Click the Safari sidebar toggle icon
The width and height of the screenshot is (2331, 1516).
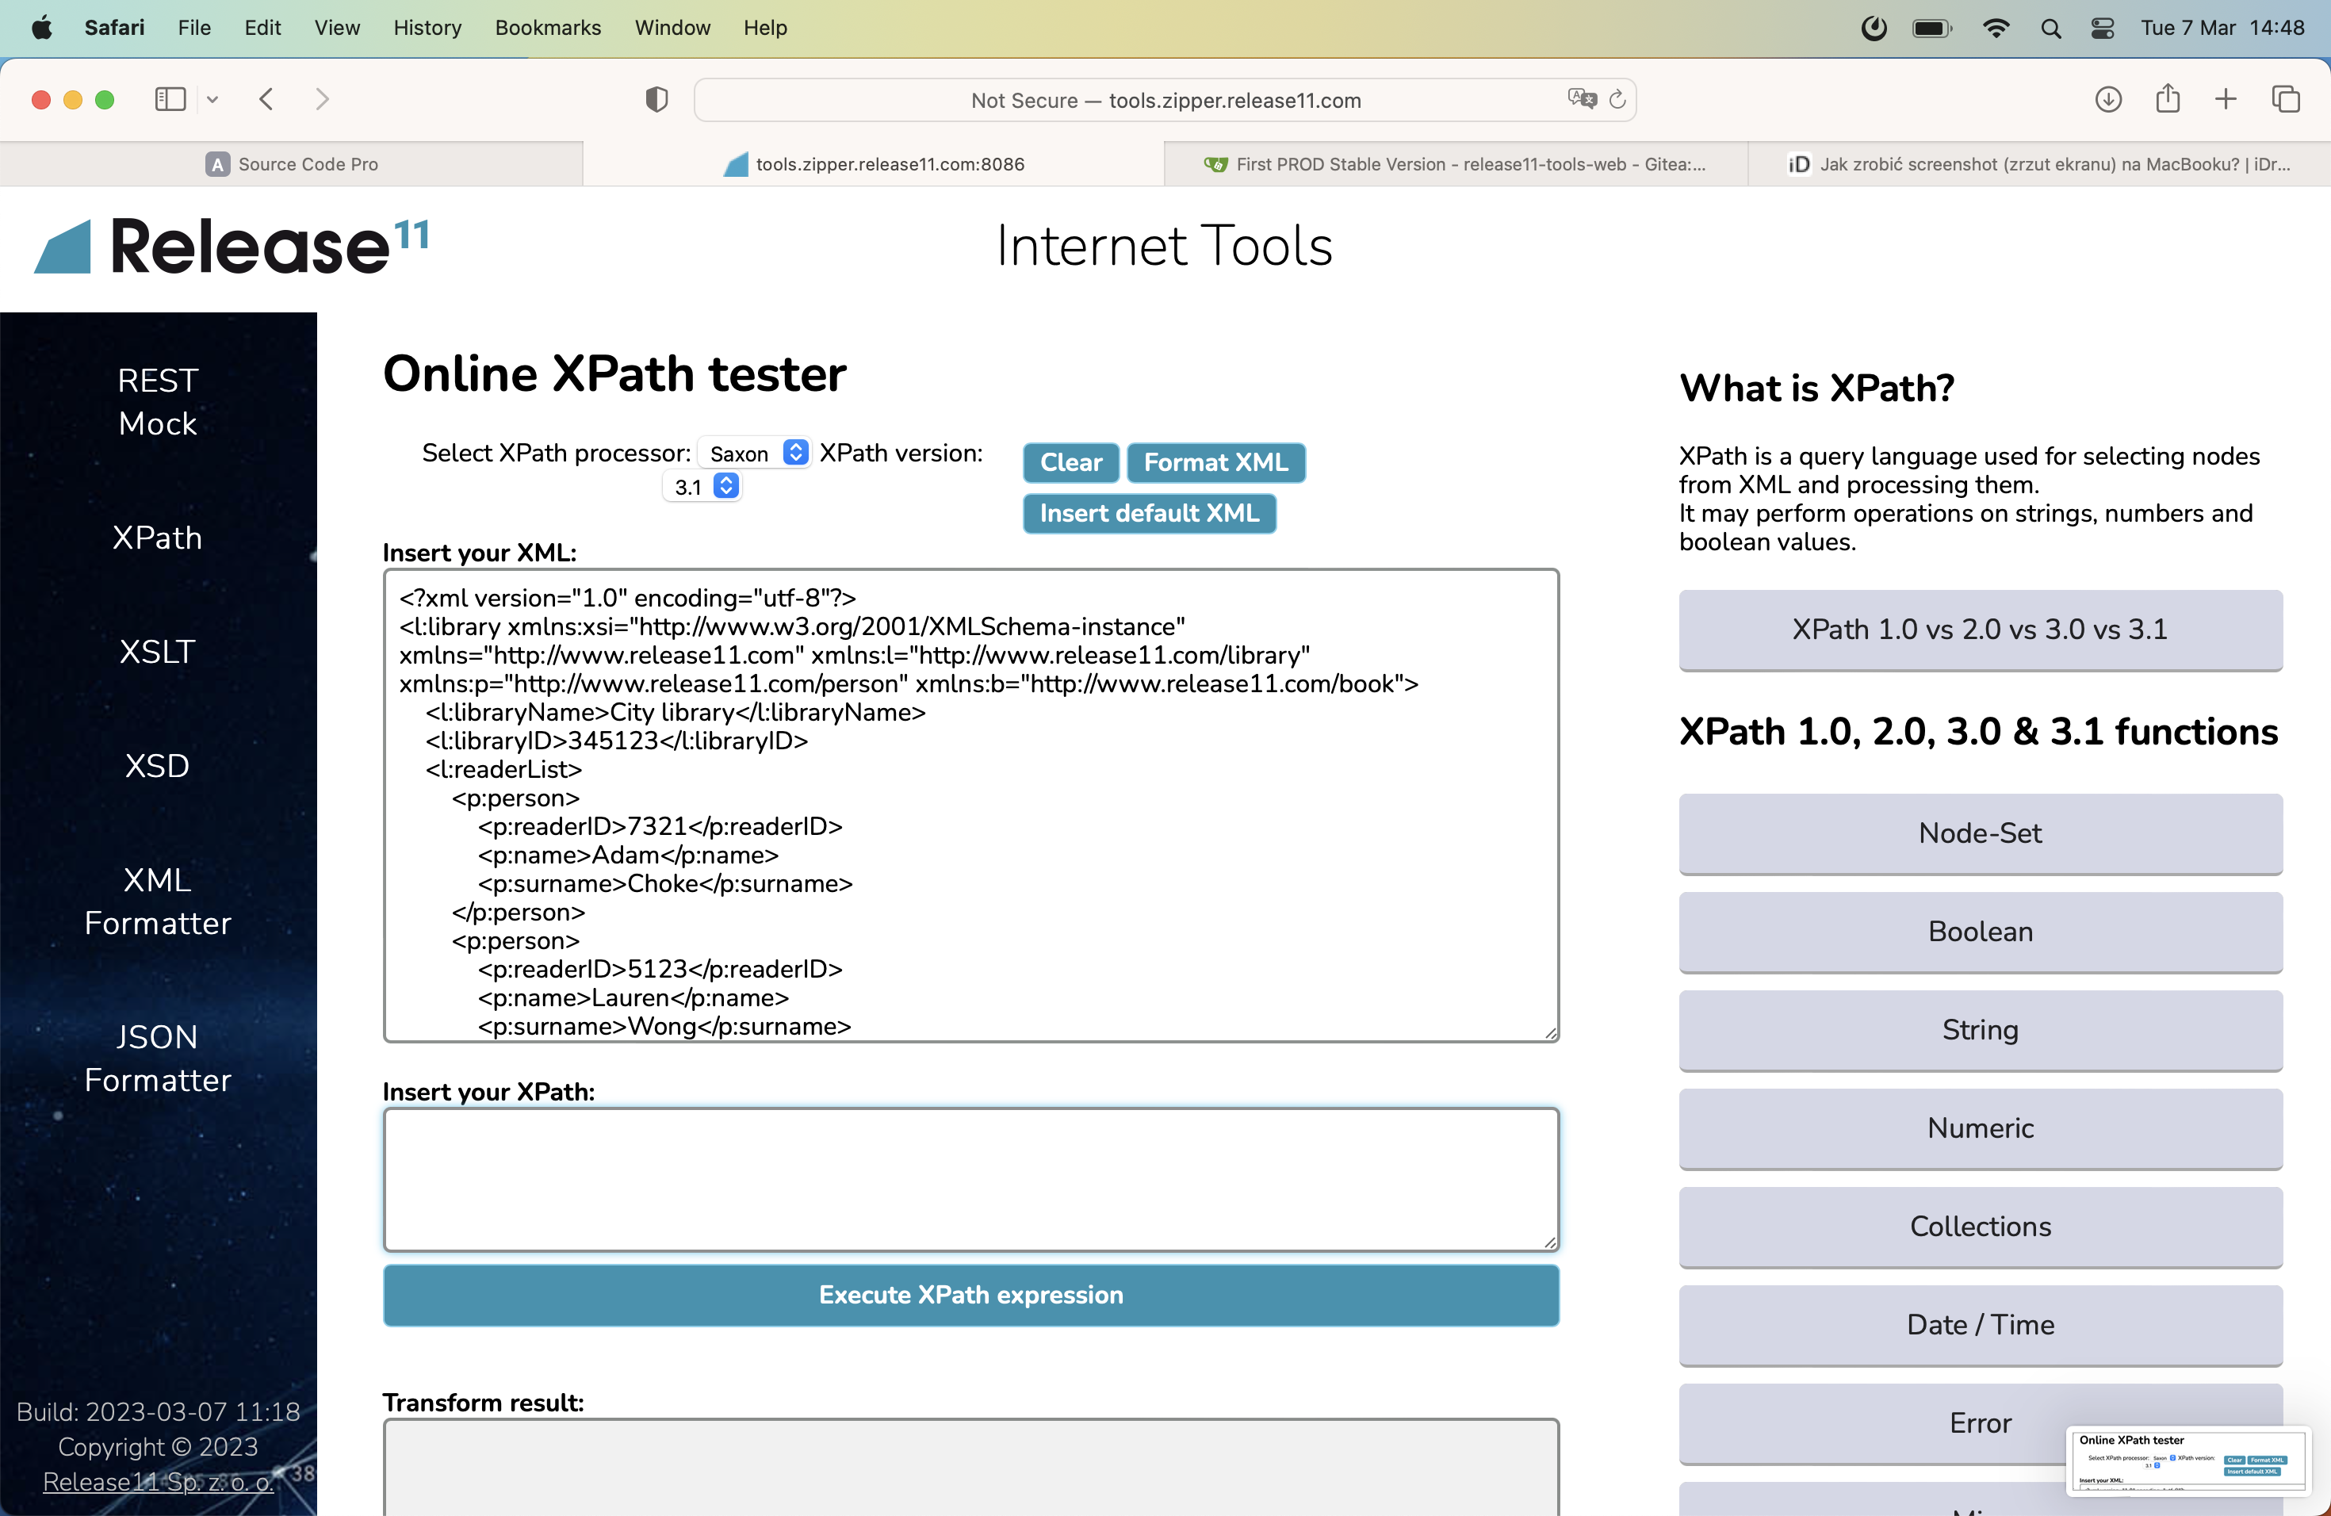170,99
